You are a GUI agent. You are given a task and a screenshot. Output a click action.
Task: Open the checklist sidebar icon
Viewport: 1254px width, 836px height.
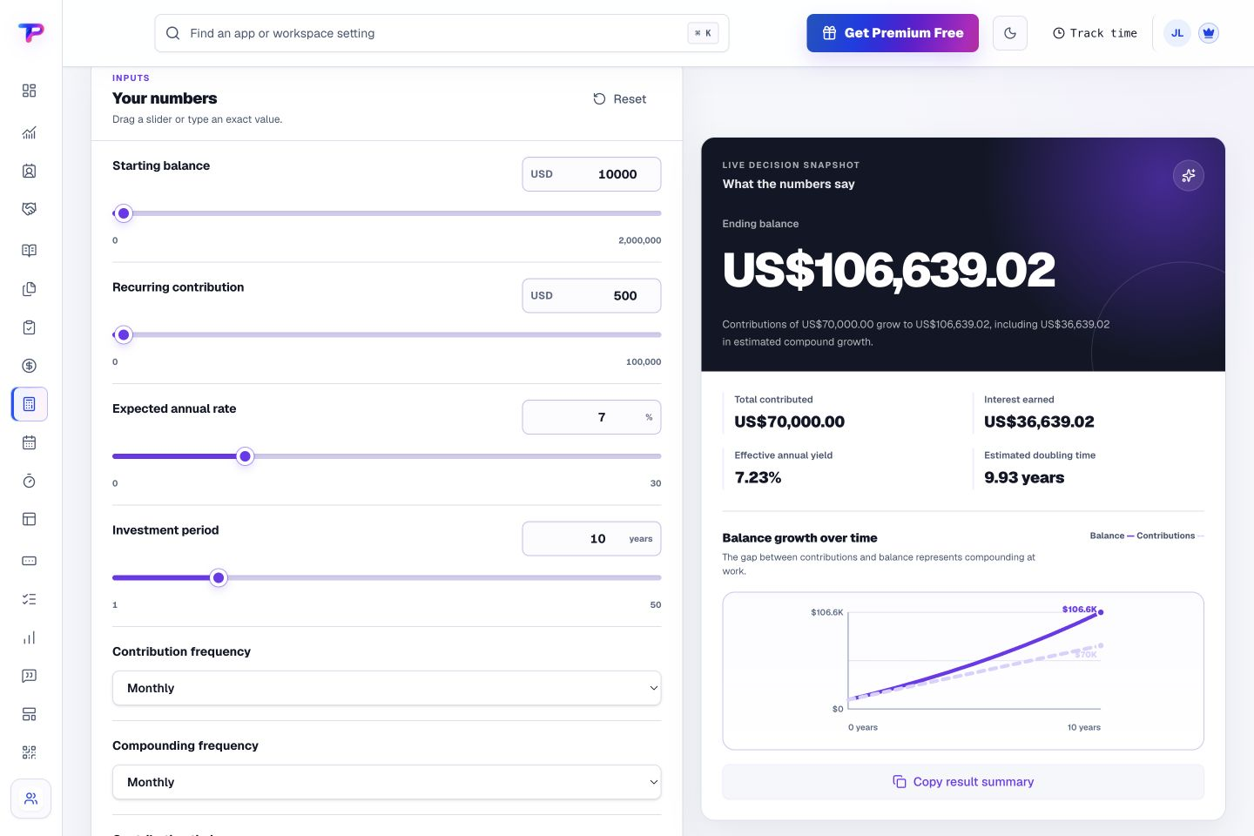(29, 599)
